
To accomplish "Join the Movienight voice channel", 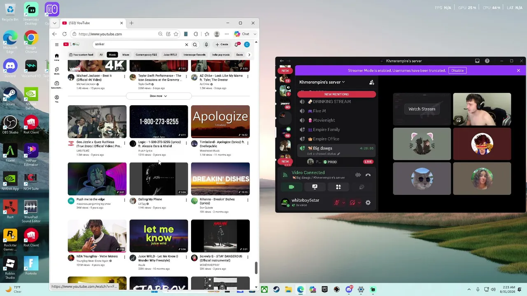I will click(324, 120).
